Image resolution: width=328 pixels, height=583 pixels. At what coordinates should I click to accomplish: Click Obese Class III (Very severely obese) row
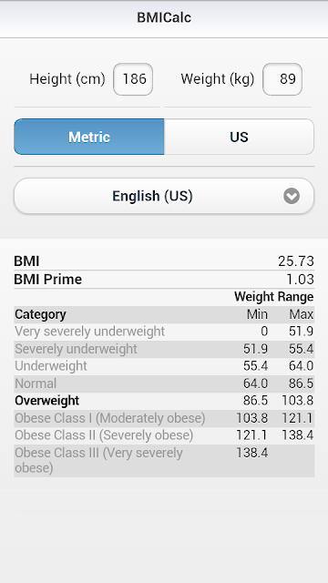click(x=164, y=461)
